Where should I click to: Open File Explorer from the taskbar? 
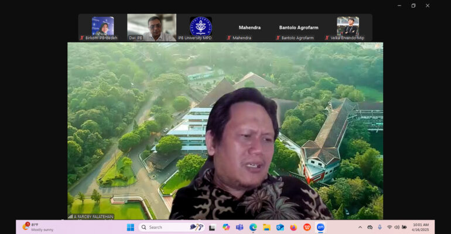pos(266,227)
